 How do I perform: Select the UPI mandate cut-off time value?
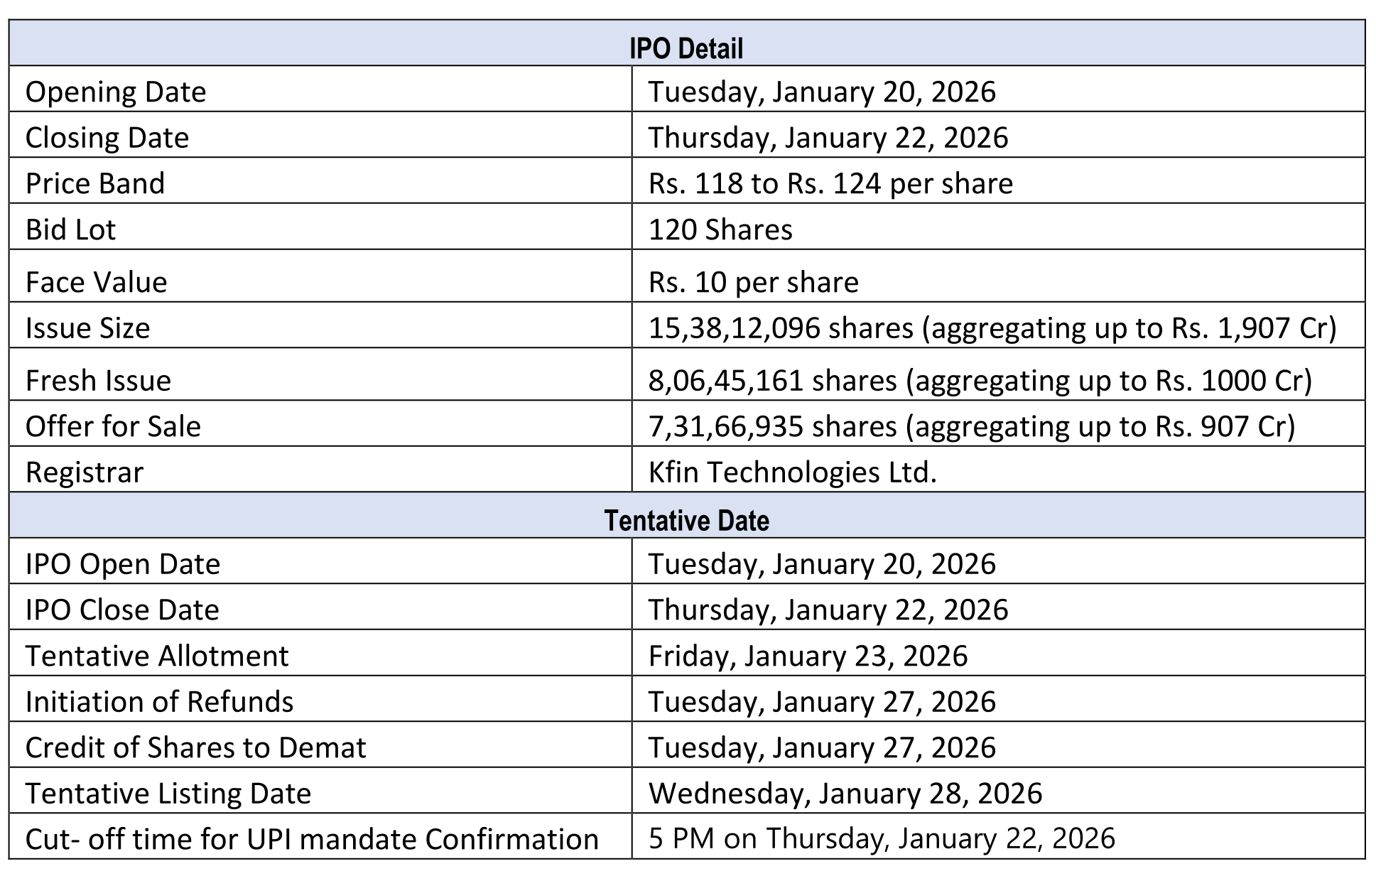882,838
